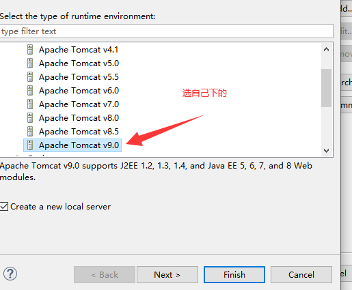The height and width of the screenshot is (290, 352).
Task: Click the scroll up arrow of the runtime list
Action: point(326,49)
